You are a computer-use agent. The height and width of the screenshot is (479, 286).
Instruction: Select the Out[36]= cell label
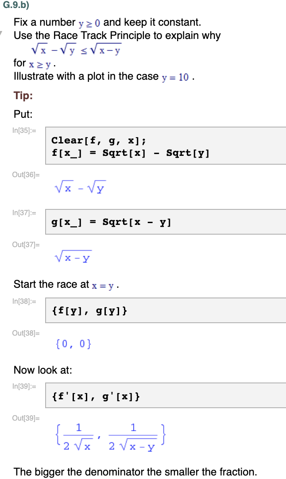[26, 175]
